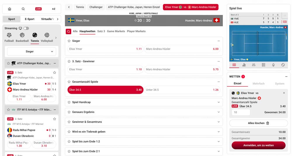Select Unter 34.5 at 1.26
Viewport: 292px width, 156px height.
tap(182, 90)
